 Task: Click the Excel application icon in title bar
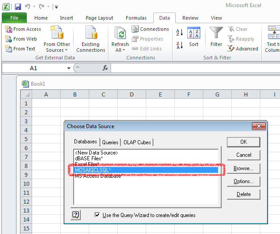pos(6,7)
